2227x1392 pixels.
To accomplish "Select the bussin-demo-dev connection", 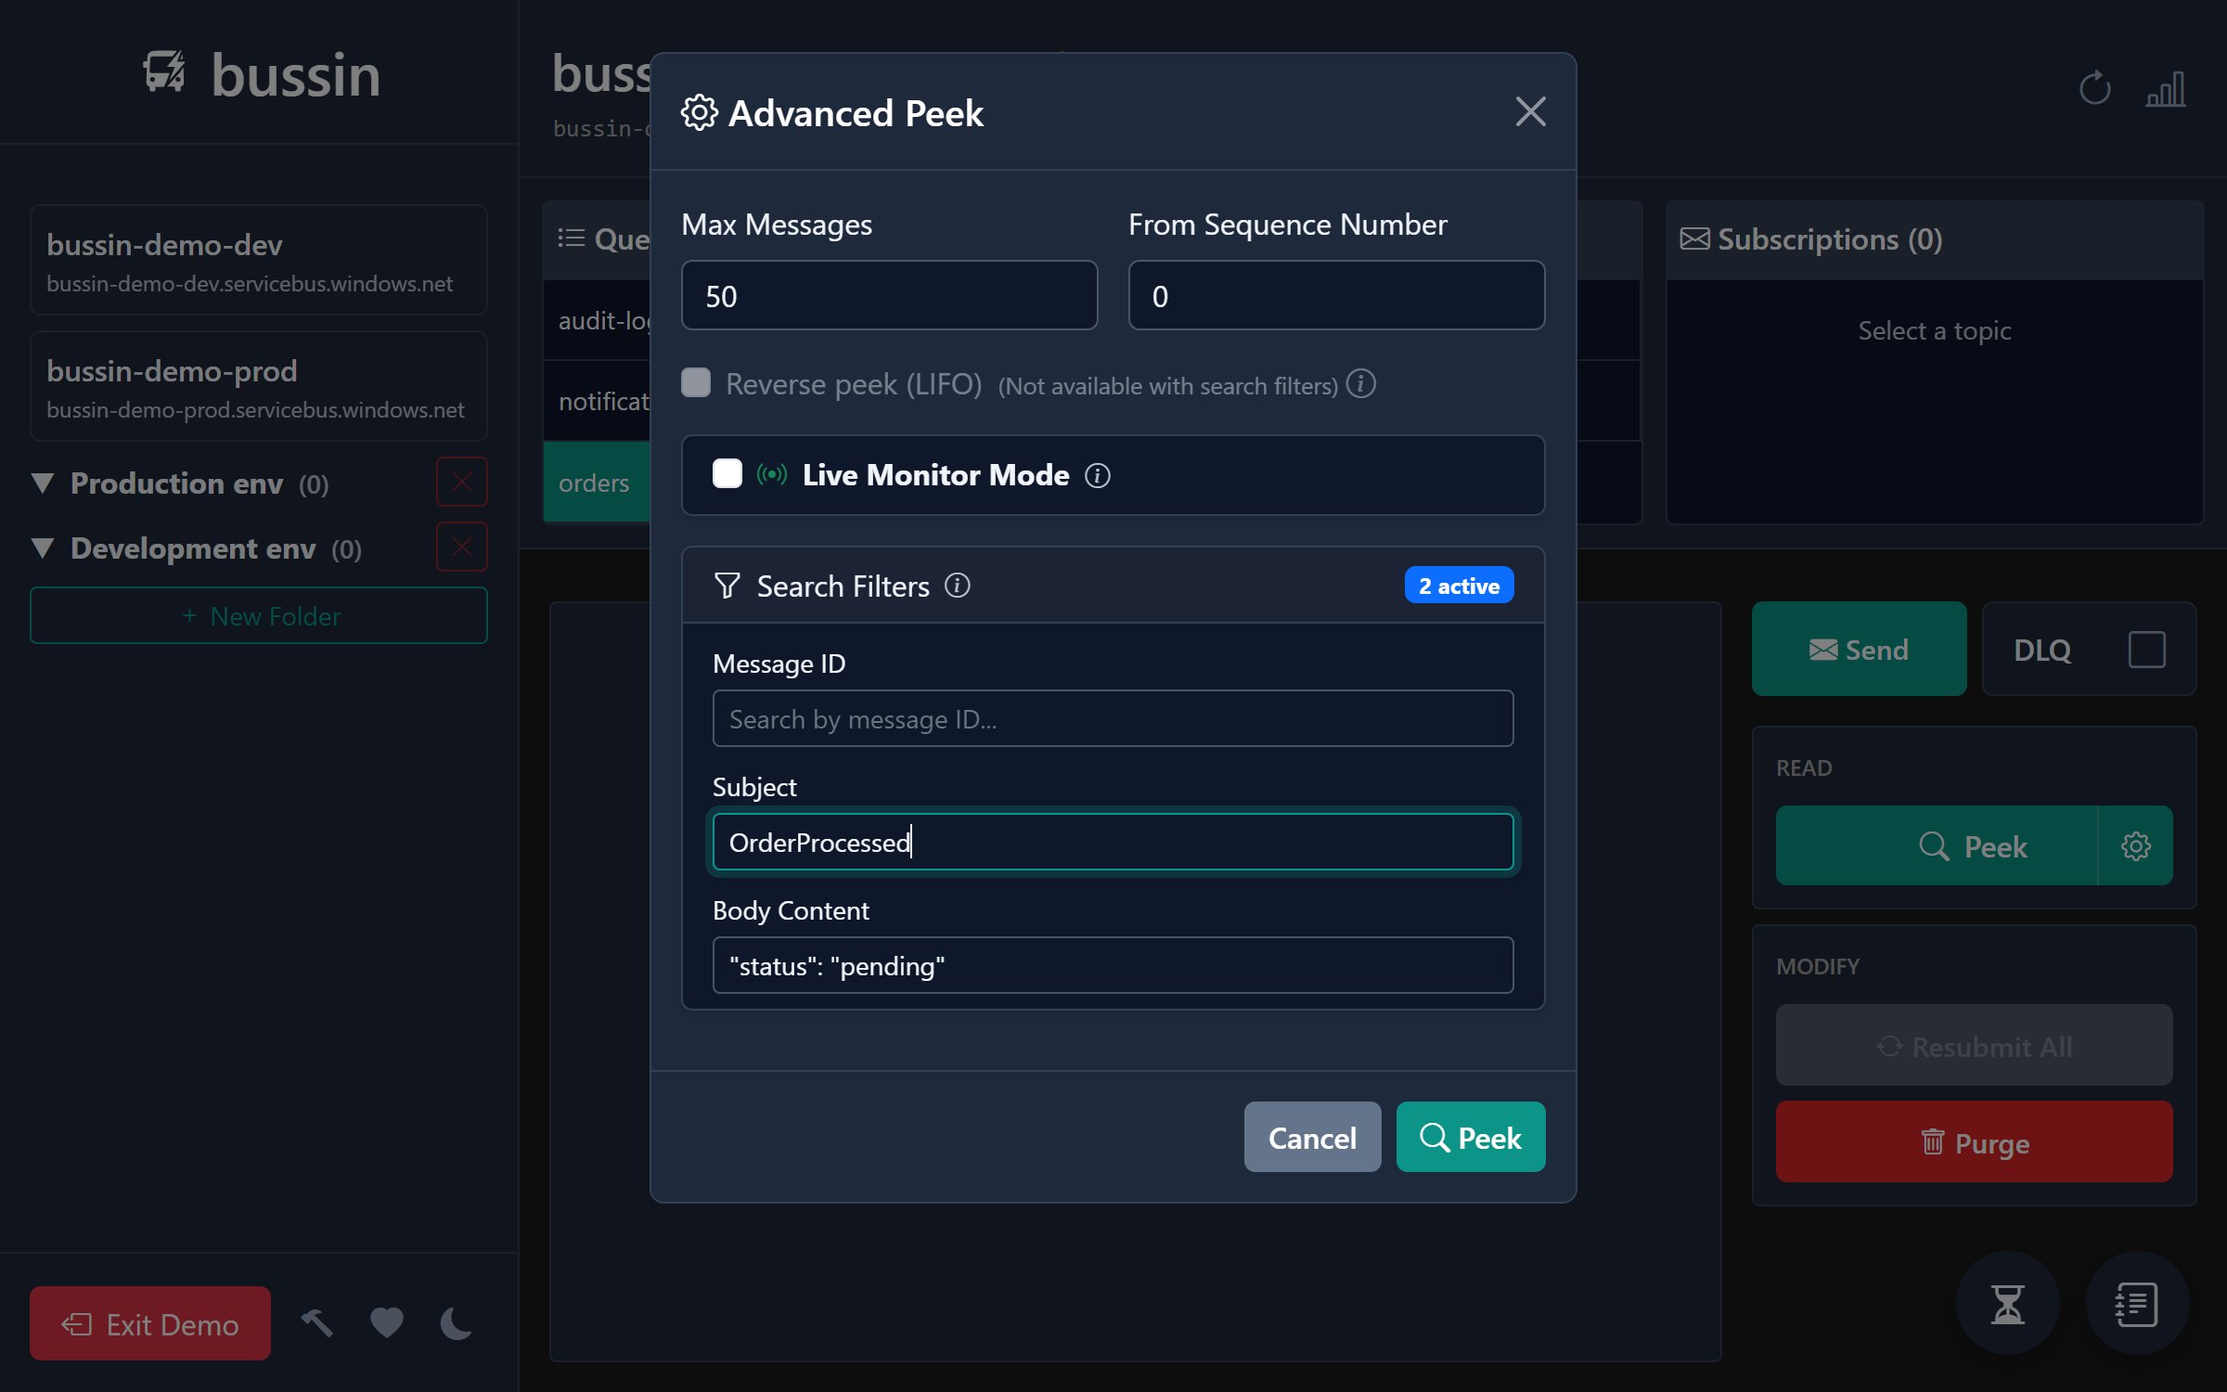I will 258,261.
